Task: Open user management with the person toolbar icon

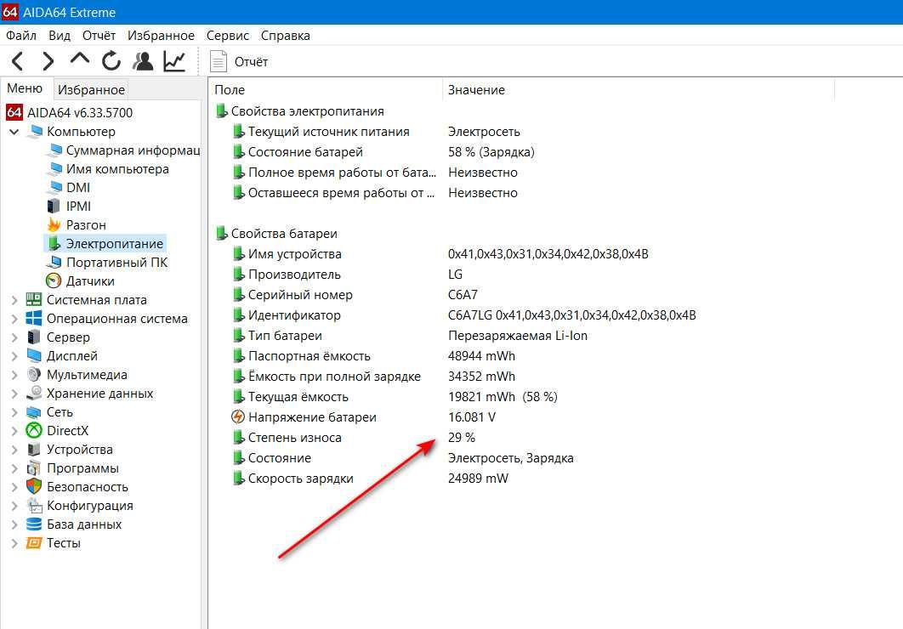Action: pyautogui.click(x=143, y=61)
